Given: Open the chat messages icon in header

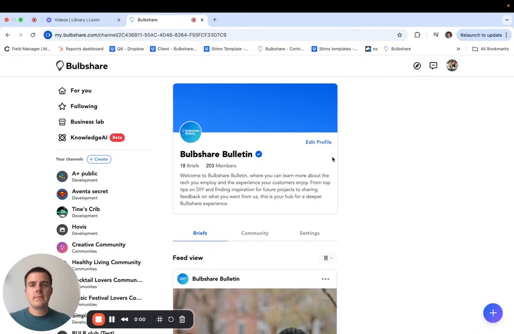Looking at the screenshot, I should (x=433, y=66).
